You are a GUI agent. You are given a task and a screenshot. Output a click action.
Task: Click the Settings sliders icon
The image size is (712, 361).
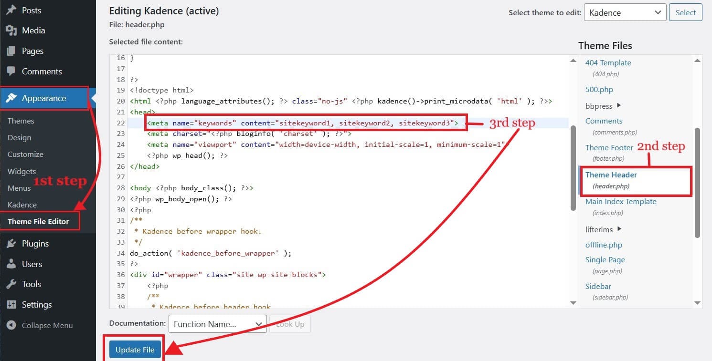click(11, 305)
